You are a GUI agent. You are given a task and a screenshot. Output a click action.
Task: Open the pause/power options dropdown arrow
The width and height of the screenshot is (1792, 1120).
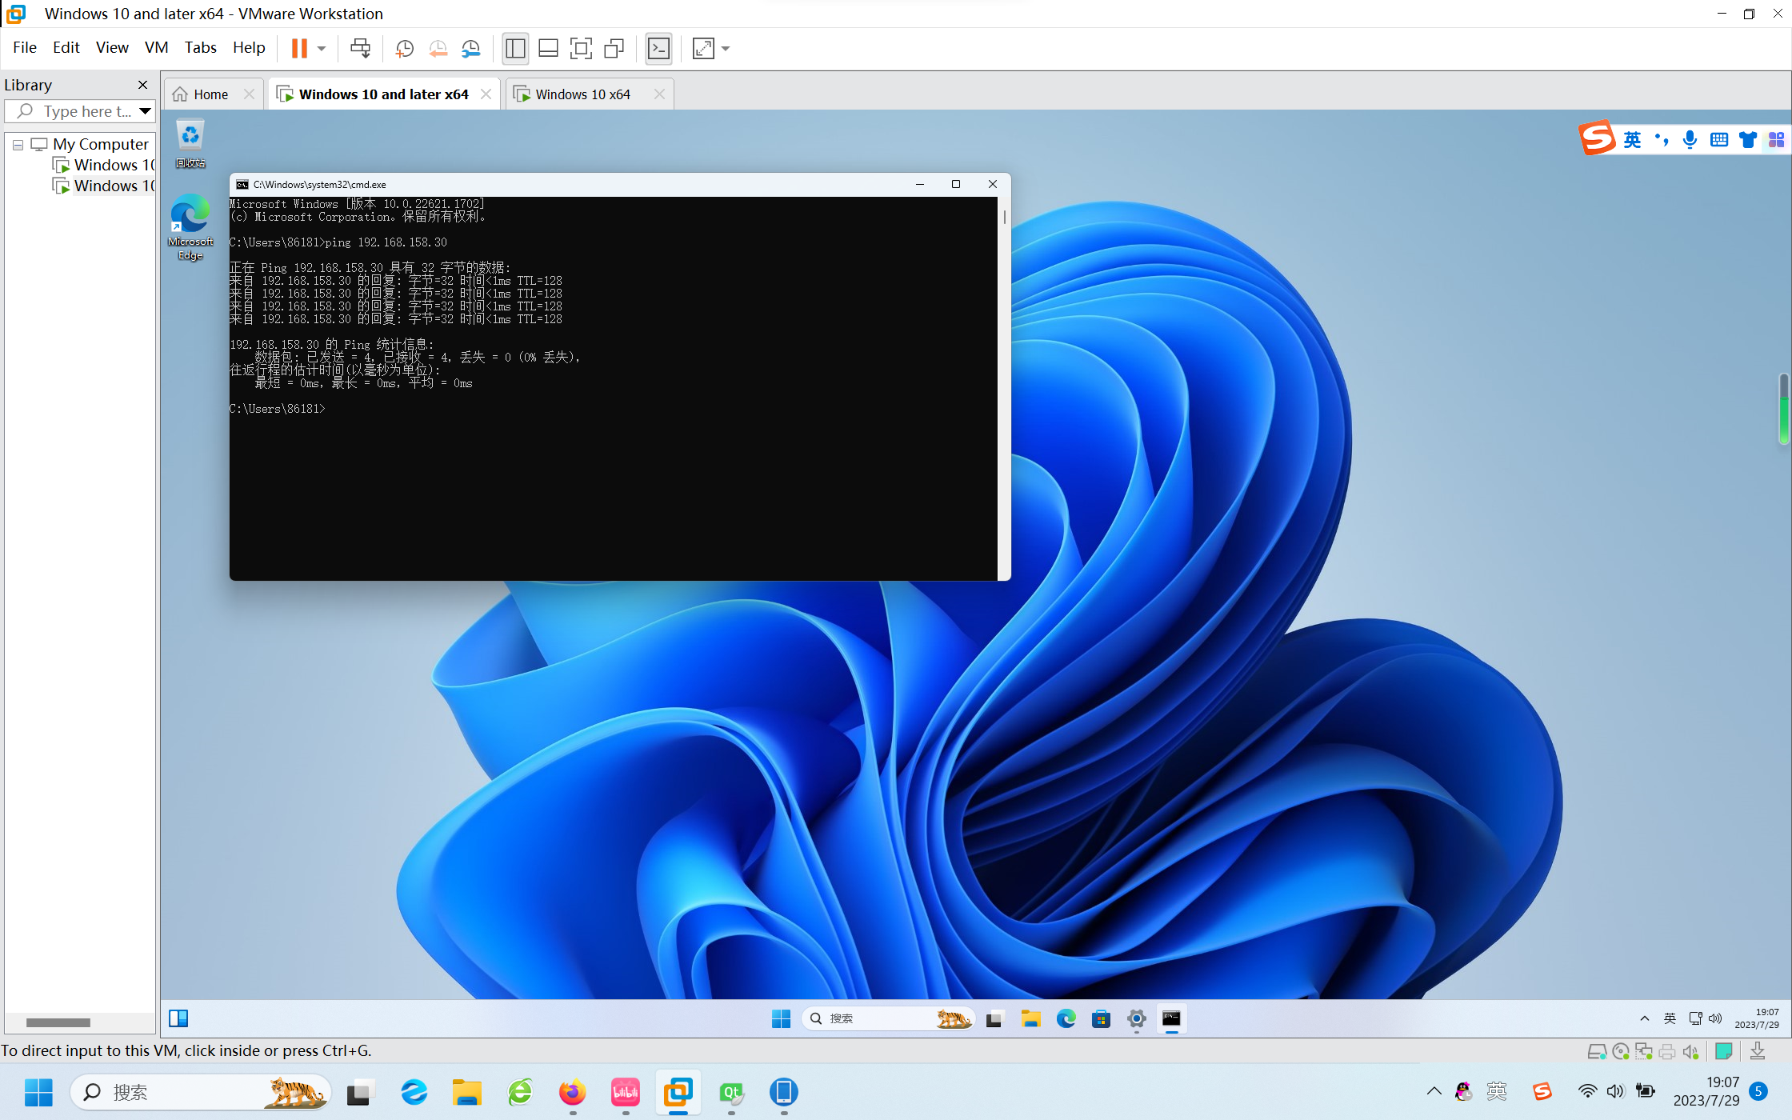point(322,49)
